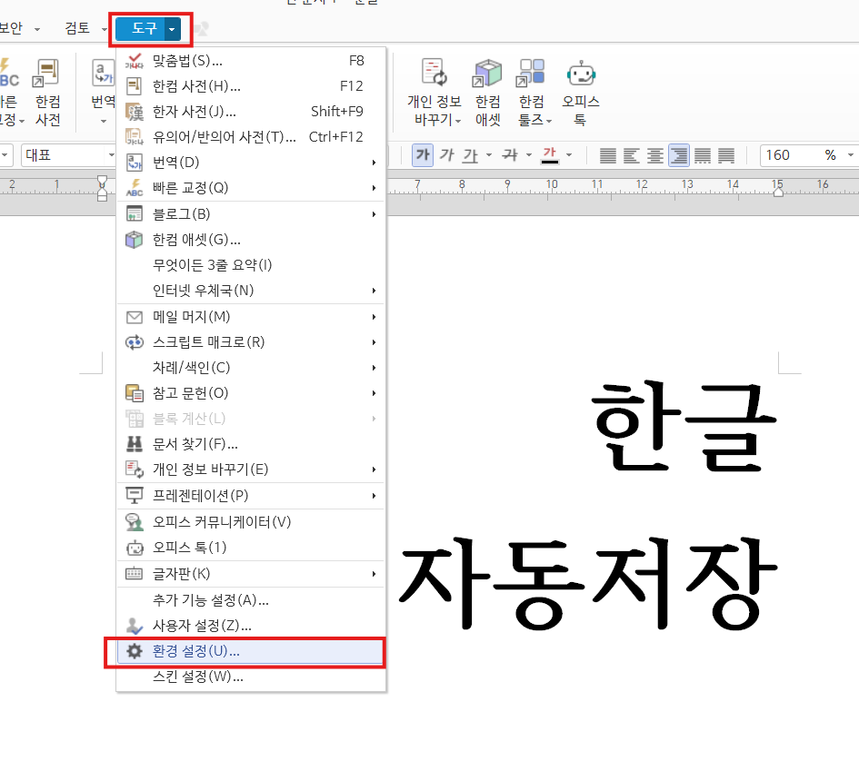
Task: Expand the 스크립트 매크로(R) submenu arrow
Action: (374, 342)
